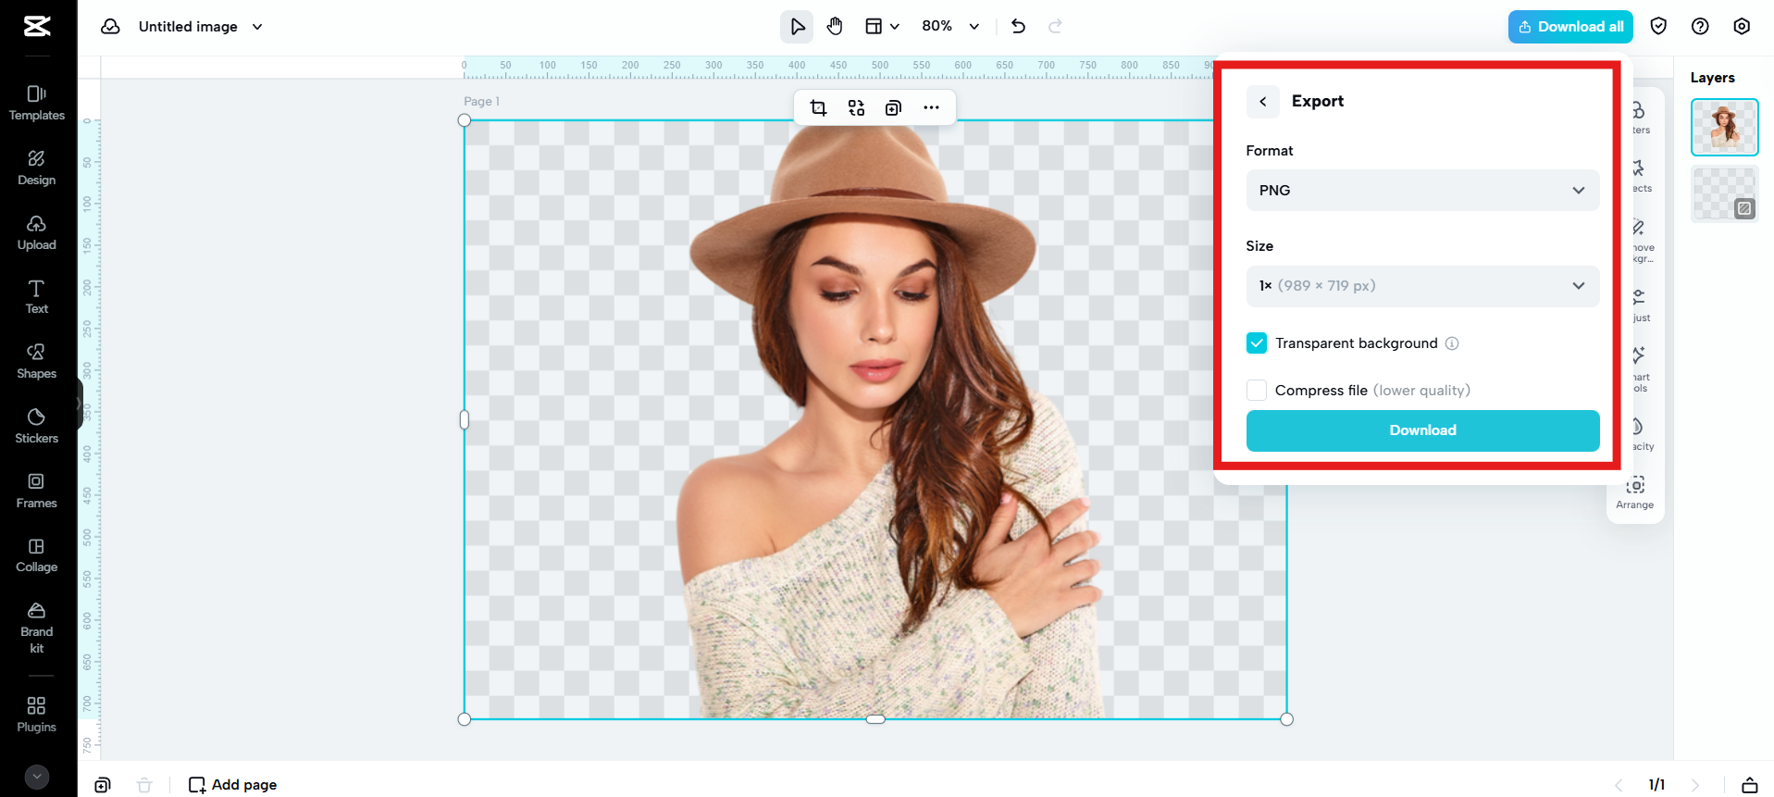Open the Frames panel
Viewport: 1774px width, 797px height.
37,491
